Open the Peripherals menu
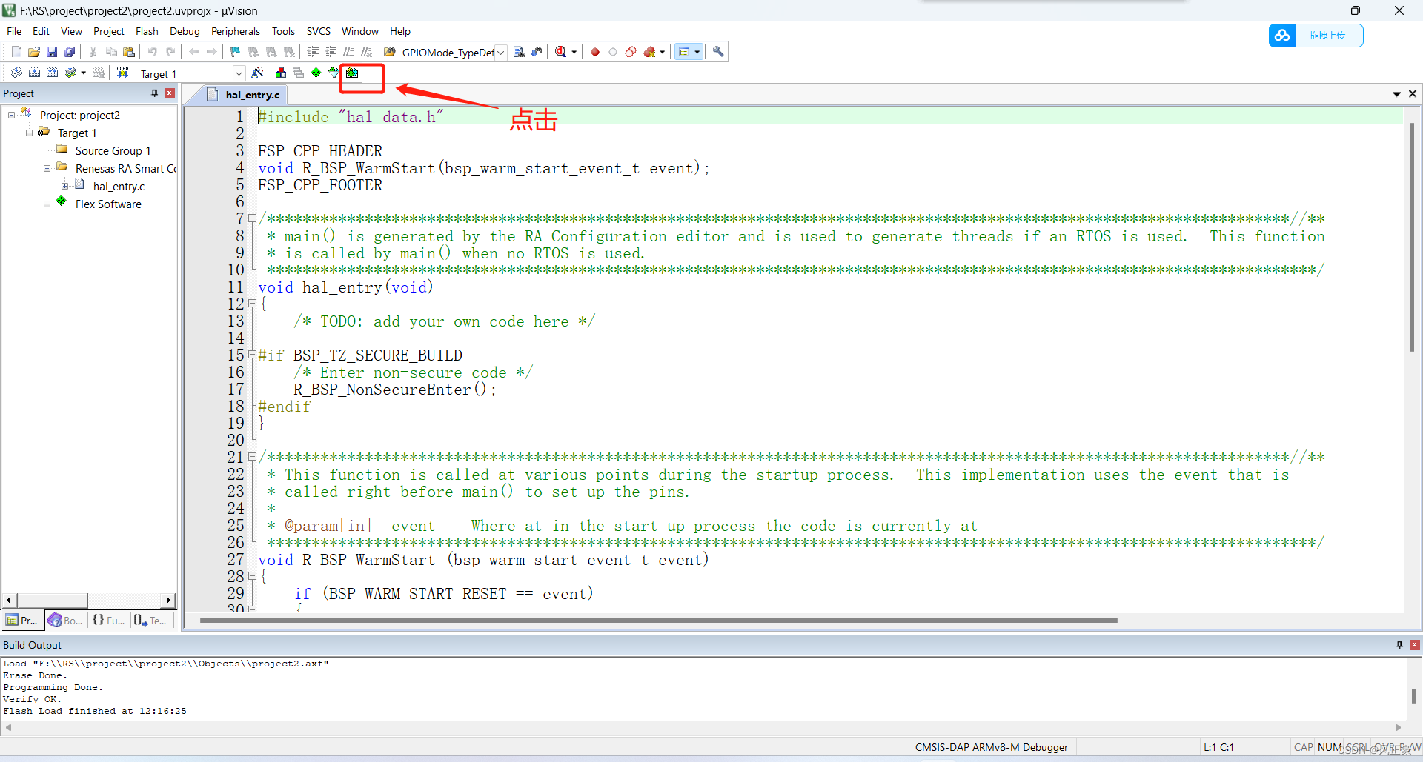Viewport: 1423px width, 762px height. [236, 31]
